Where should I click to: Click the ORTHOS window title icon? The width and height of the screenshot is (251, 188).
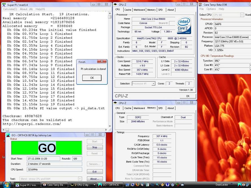[8, 135]
